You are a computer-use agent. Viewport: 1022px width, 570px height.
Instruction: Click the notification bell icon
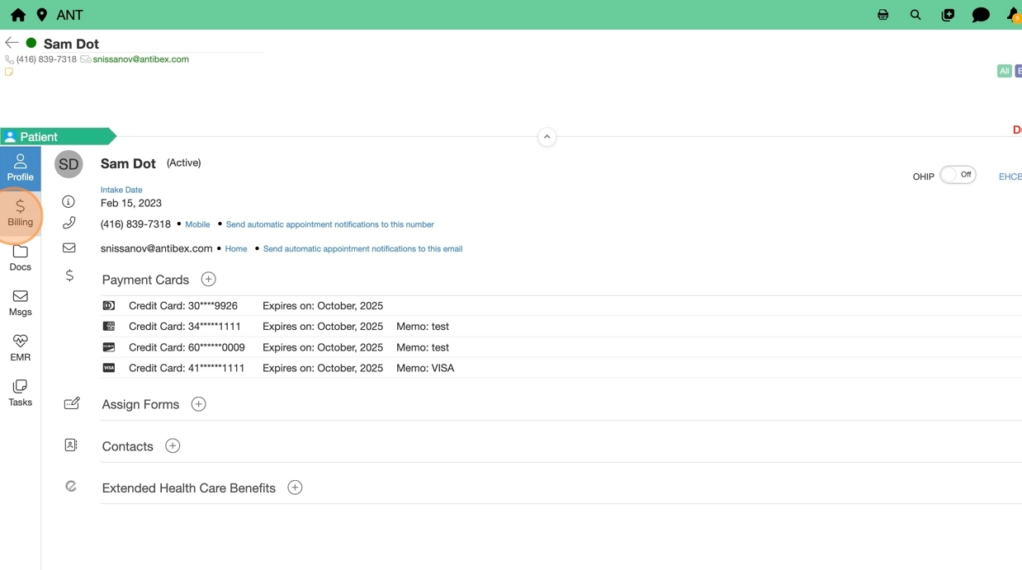[x=1013, y=15]
